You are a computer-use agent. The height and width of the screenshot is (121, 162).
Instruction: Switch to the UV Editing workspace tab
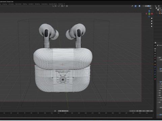[x=11, y=4]
